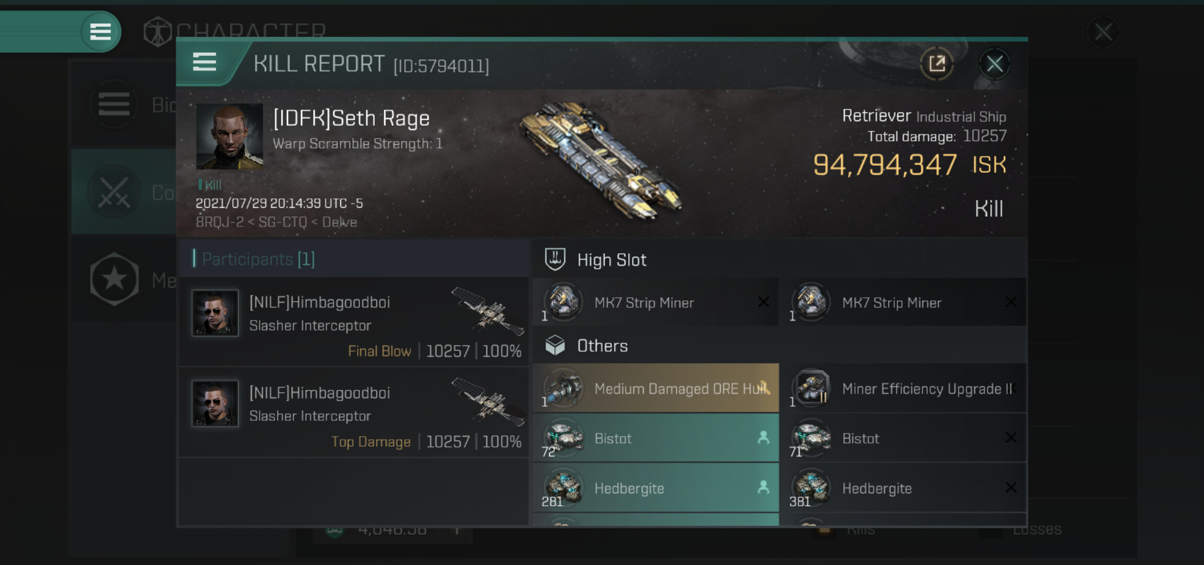This screenshot has width=1204, height=565.
Task: Open the Final Blow participant portrait
Action: [215, 313]
